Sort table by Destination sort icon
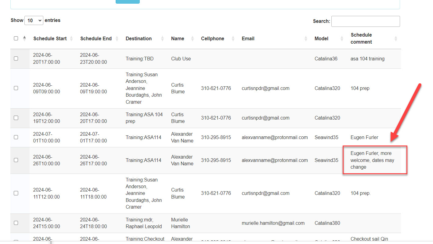Viewport: 433px width, 244px height. [162, 39]
